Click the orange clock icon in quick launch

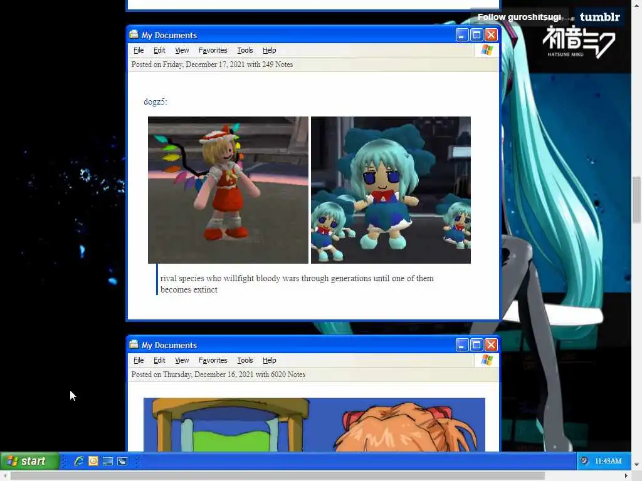click(x=93, y=461)
